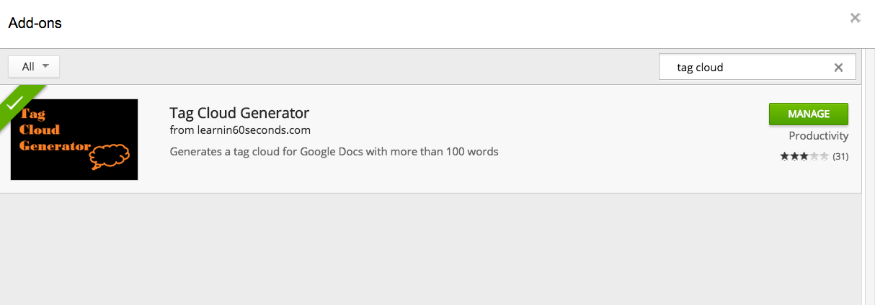Focus the tag cloud search field
875x305 pixels.
[x=750, y=67]
